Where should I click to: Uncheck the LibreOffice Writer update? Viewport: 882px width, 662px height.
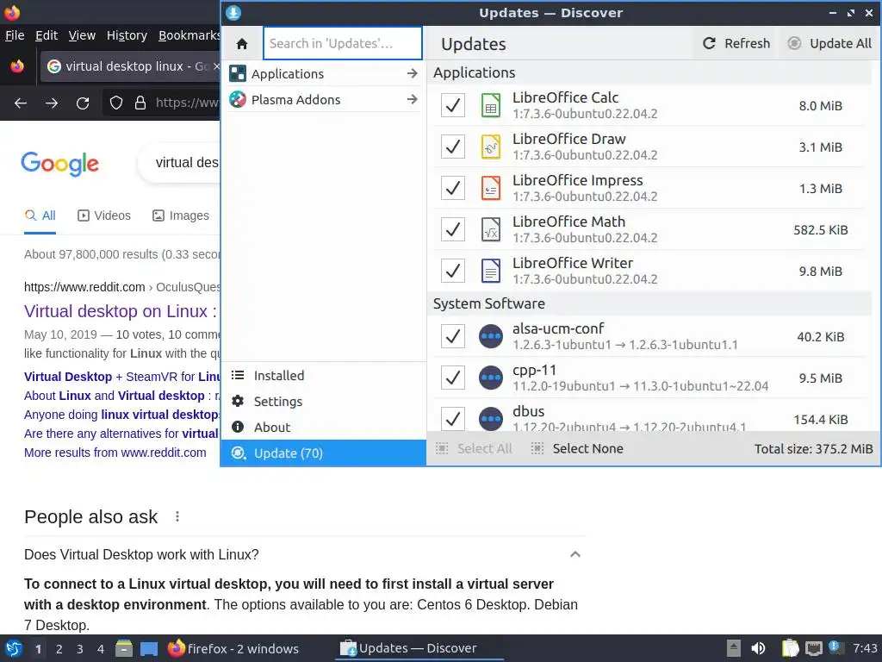coord(453,272)
